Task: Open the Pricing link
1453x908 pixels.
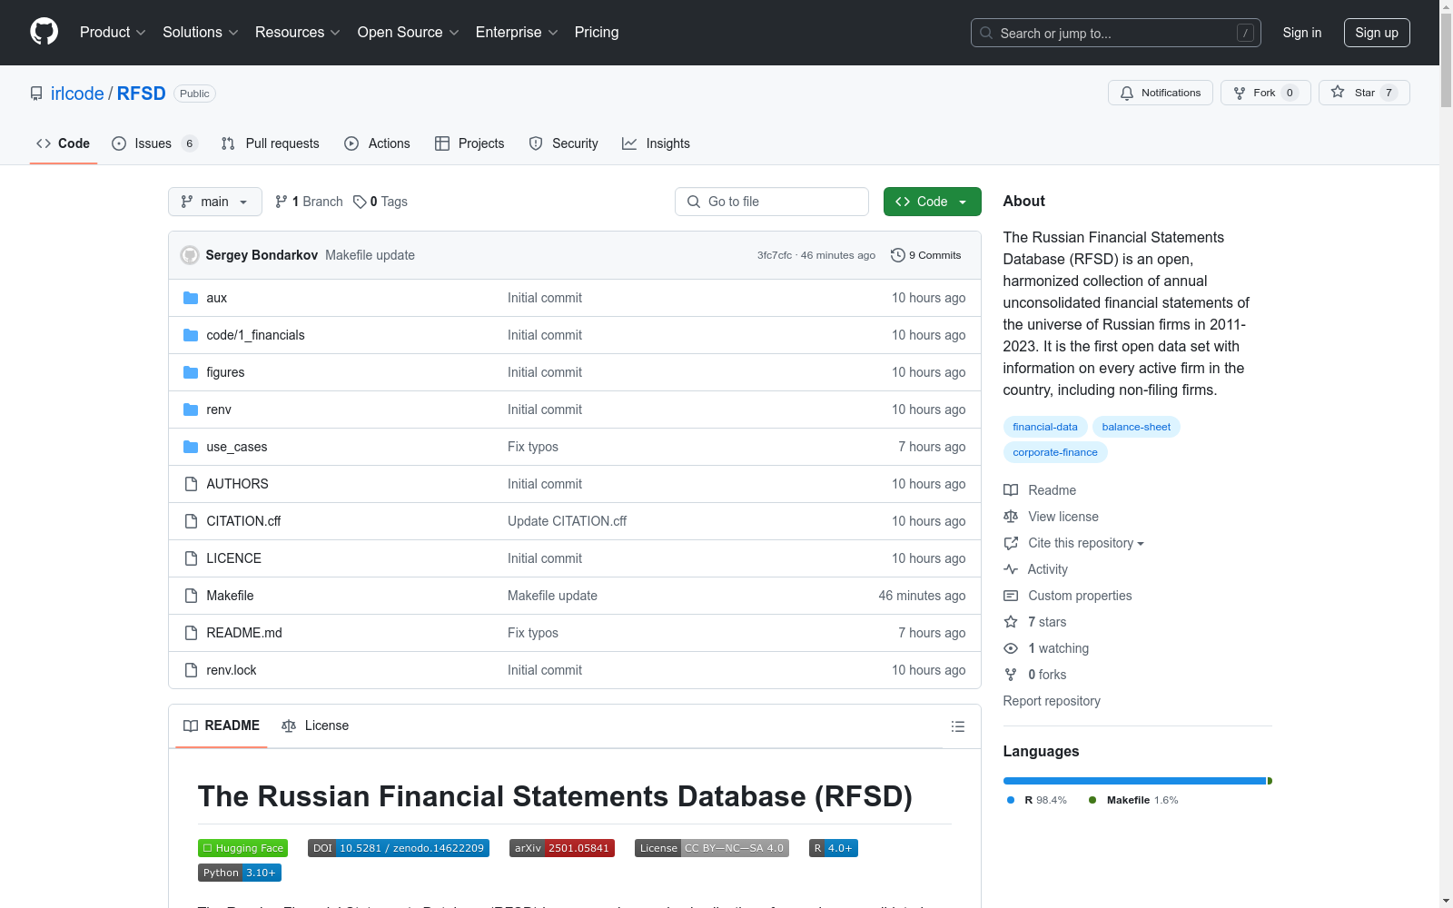Action: [597, 32]
